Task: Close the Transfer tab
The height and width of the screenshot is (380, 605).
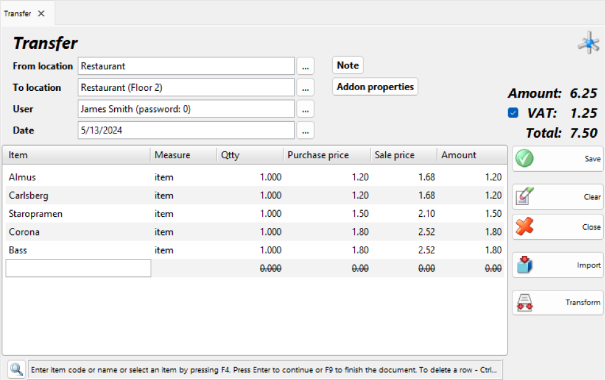Action: click(41, 14)
